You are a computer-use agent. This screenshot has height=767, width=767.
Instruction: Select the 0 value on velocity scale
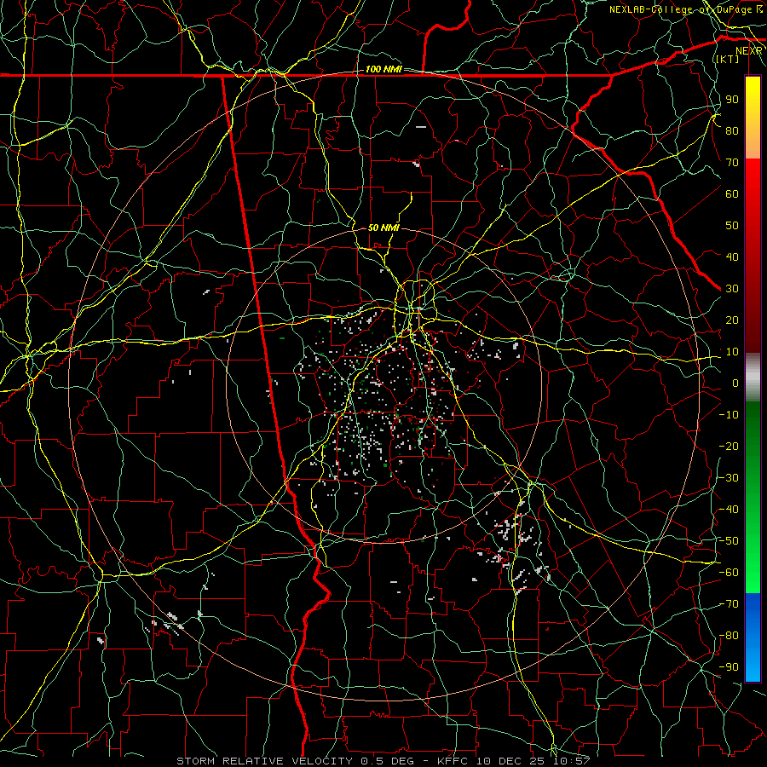click(735, 383)
